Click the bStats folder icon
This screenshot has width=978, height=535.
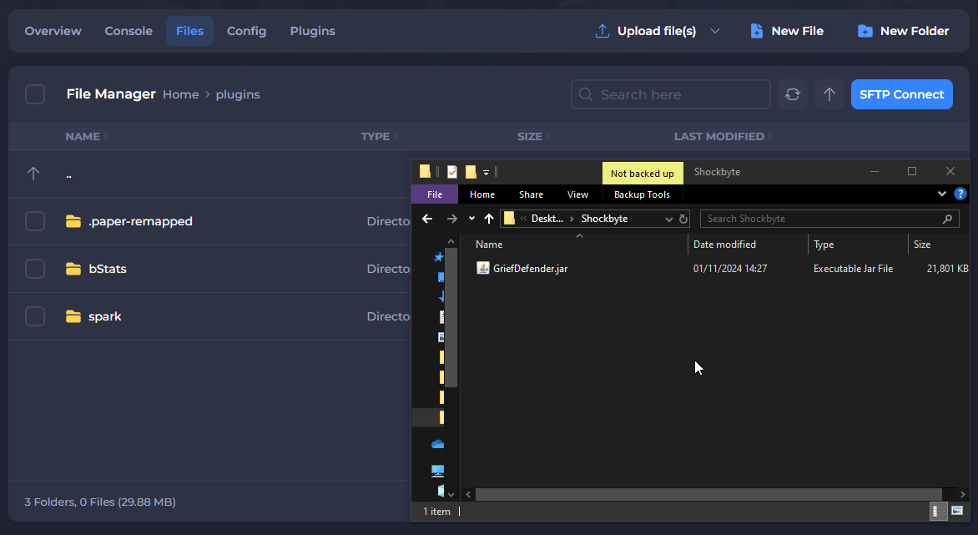73,269
